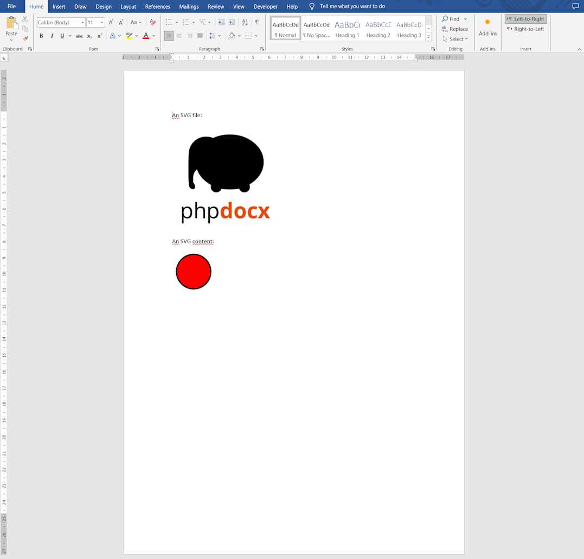Clear all formatting icon
This screenshot has width=584, height=559.
pos(153,22)
